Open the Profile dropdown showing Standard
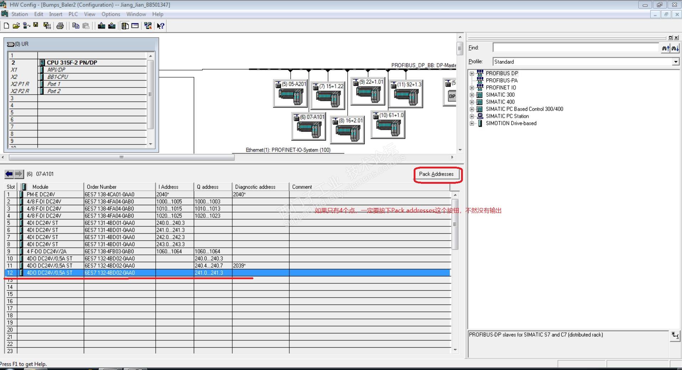Screen dimensions: 682x370 (x=676, y=62)
